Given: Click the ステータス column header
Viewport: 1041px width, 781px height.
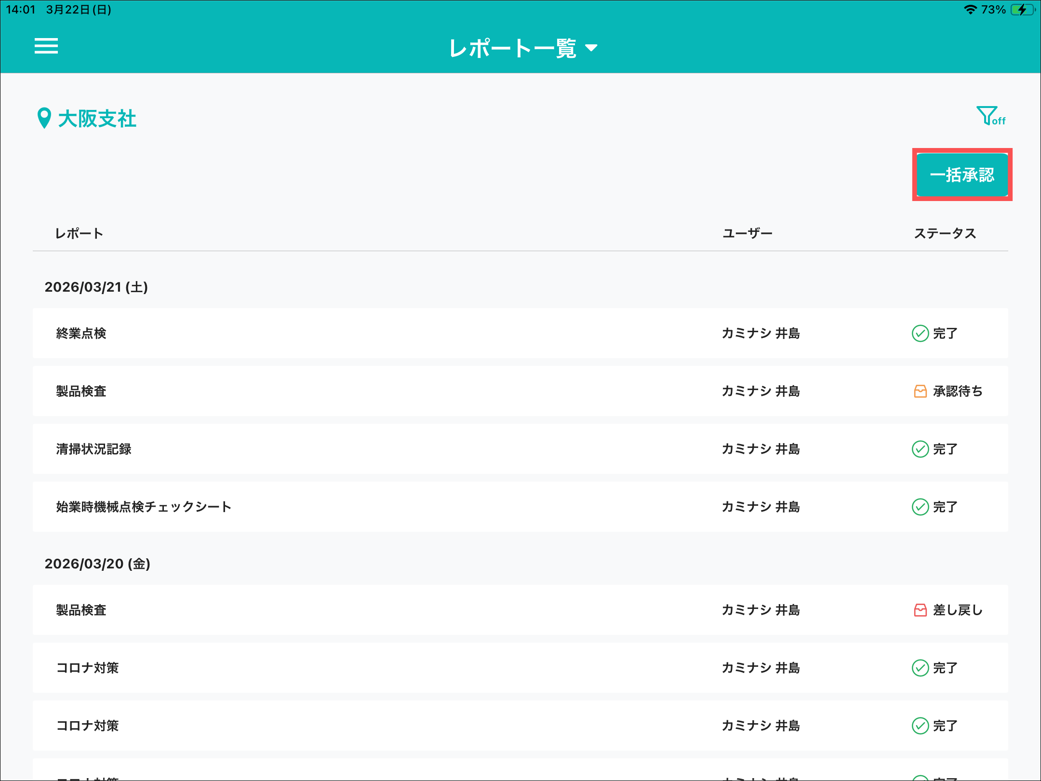Looking at the screenshot, I should pyautogui.click(x=945, y=234).
